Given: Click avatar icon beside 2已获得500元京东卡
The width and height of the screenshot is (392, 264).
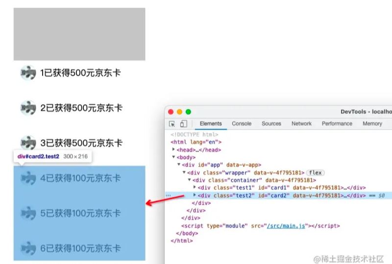Looking at the screenshot, I should (28, 108).
